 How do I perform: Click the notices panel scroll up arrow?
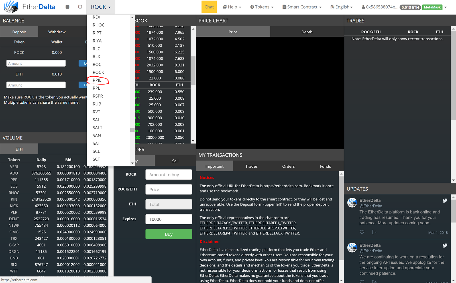341,174
